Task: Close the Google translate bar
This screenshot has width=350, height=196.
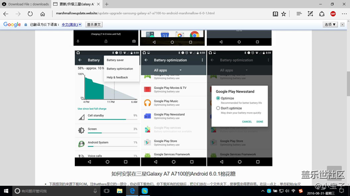Action: pyautogui.click(x=342, y=25)
